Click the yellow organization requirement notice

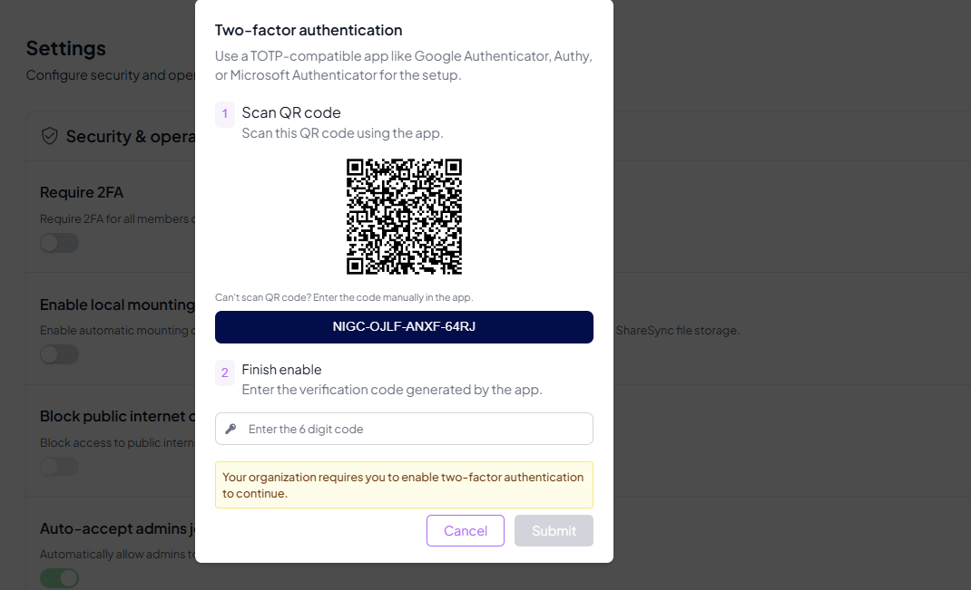(x=404, y=485)
